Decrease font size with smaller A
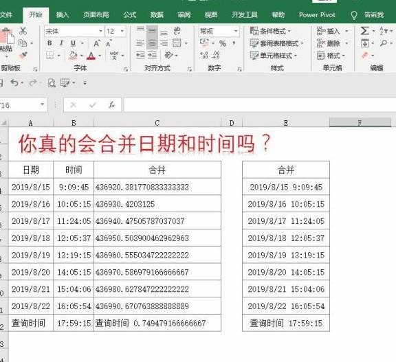This screenshot has height=362, width=396. pos(109,43)
